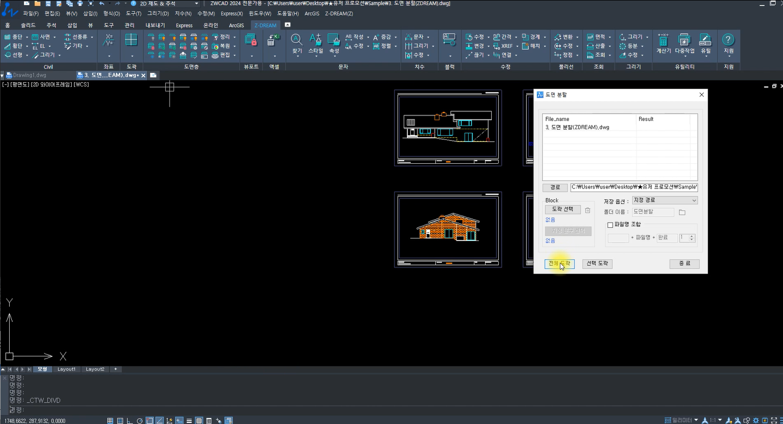Switch to the Drawing1.dwg document tab

pyautogui.click(x=29, y=75)
